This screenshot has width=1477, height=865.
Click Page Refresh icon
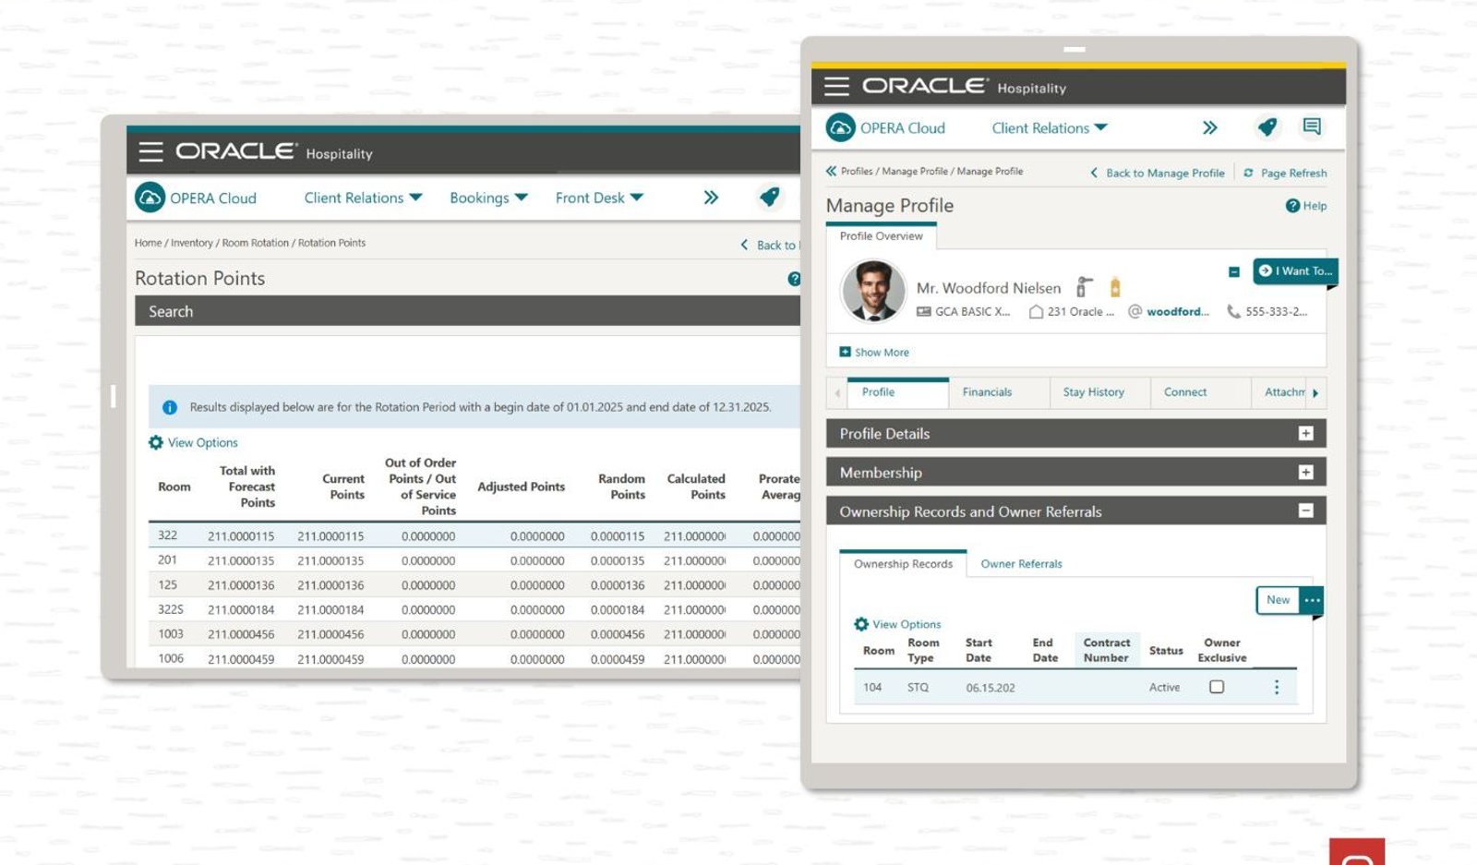pos(1248,173)
